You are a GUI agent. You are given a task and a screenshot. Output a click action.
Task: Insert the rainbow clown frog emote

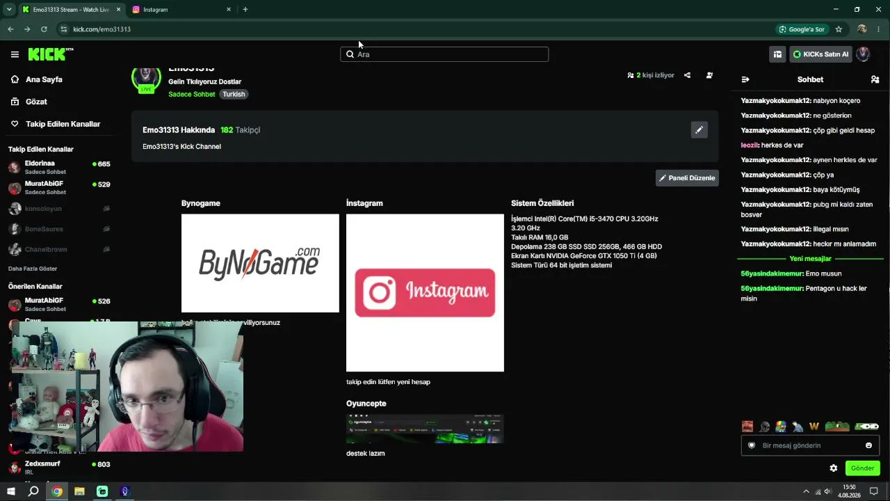point(781,427)
